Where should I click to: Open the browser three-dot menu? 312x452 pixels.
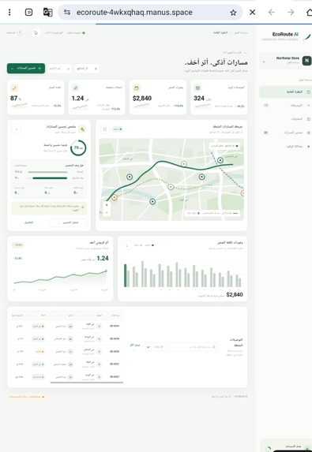click(9, 12)
